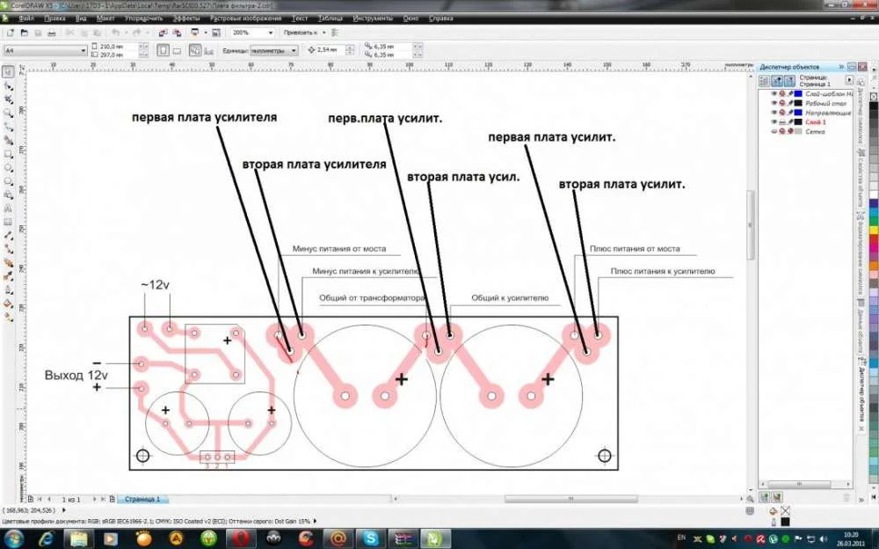Image resolution: width=879 pixels, height=549 pixels.
Task: Select the Rectangle tool in toolbox
Action: pos(8,154)
